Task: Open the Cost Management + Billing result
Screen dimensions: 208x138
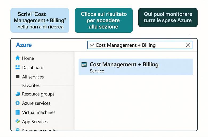Action: tap(136, 67)
